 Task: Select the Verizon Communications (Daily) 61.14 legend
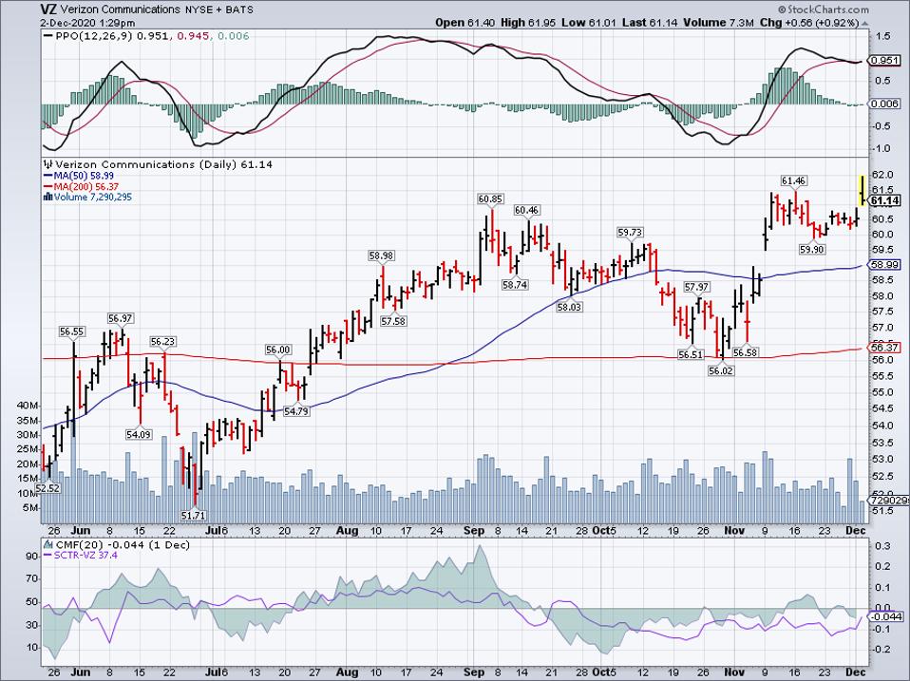pyautogui.click(x=163, y=164)
